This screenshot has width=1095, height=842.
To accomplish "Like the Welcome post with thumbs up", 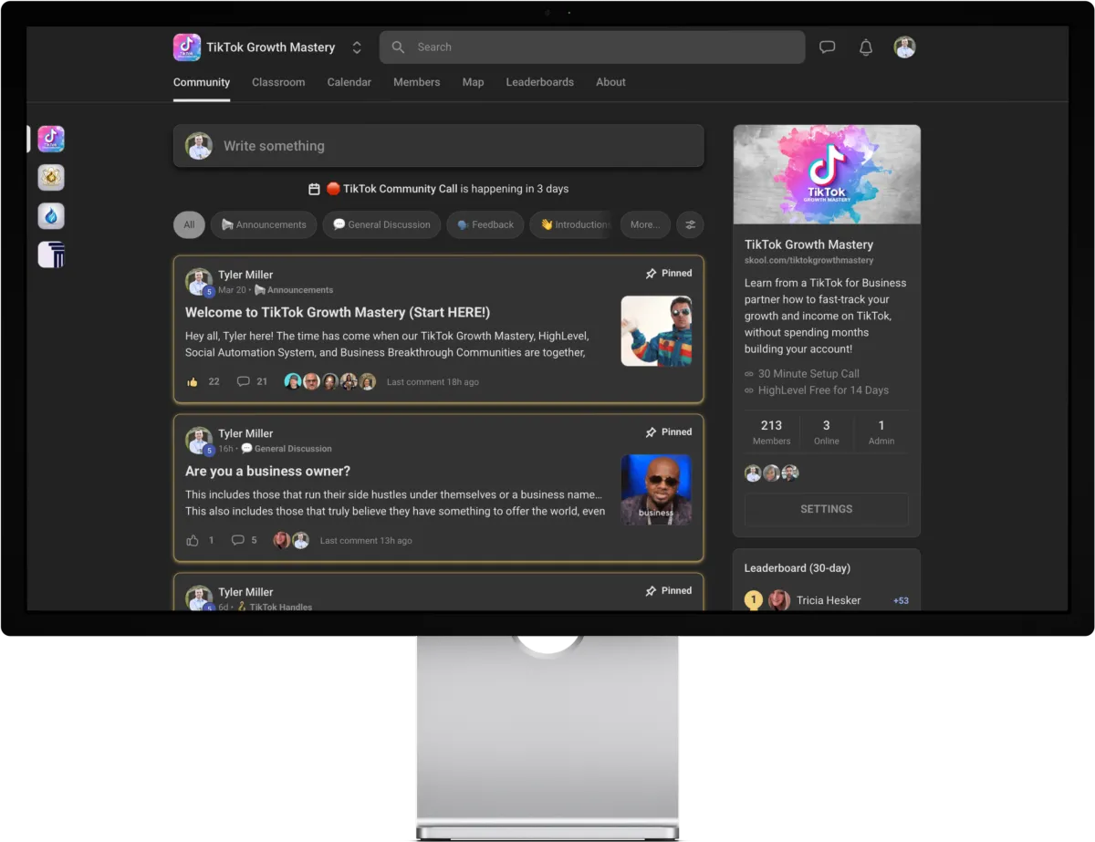I will click(193, 381).
